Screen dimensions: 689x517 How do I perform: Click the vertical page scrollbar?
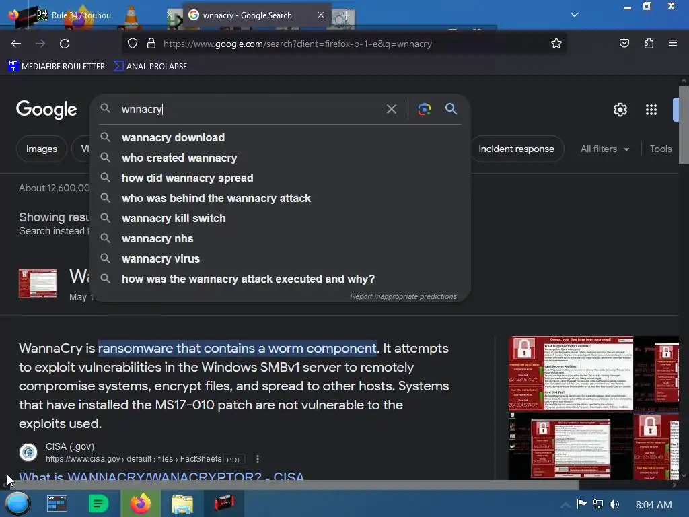(684, 125)
